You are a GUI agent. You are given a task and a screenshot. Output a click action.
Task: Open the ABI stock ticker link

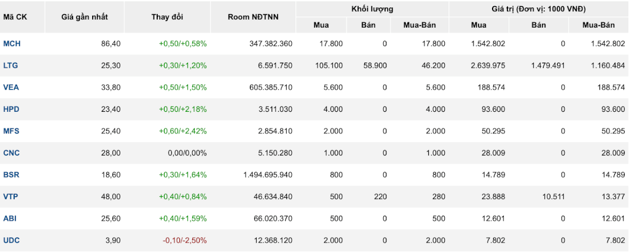coord(10,218)
